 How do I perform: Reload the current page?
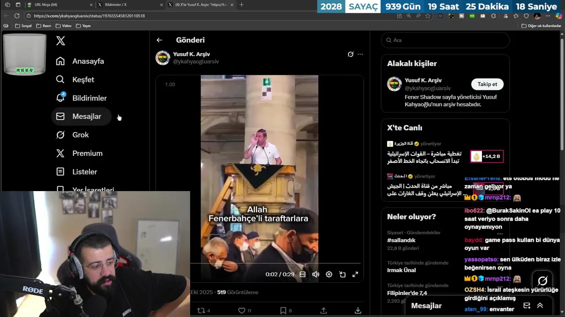(x=17, y=16)
